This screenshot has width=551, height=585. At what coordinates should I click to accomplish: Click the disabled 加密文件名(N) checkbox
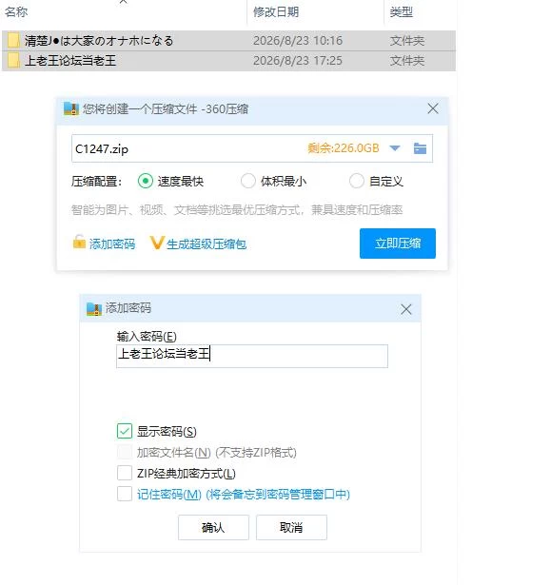125,452
